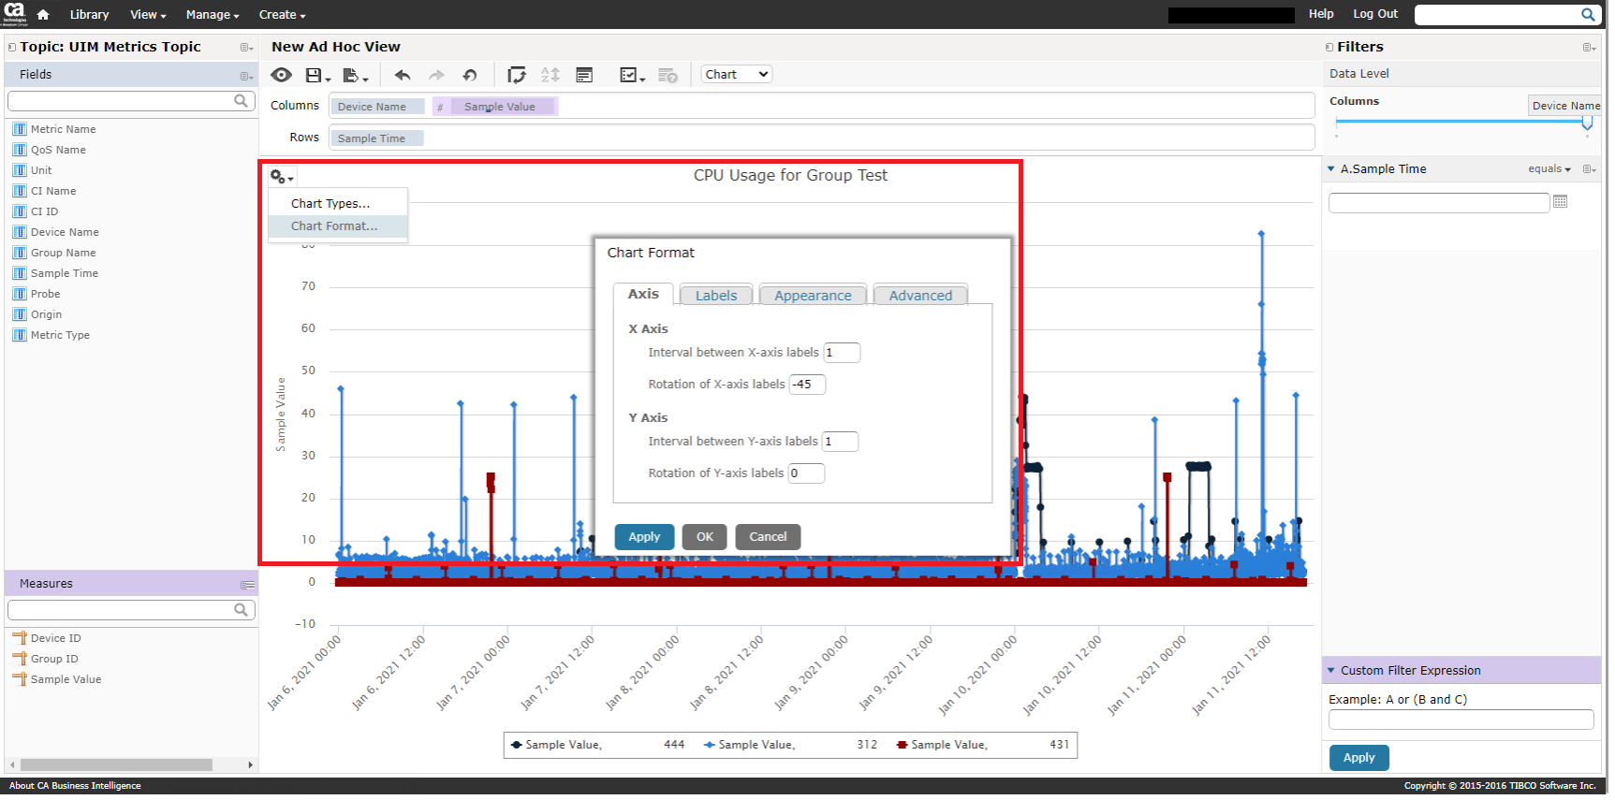Open the chart gear options icon
1615x800 pixels.
[280, 177]
